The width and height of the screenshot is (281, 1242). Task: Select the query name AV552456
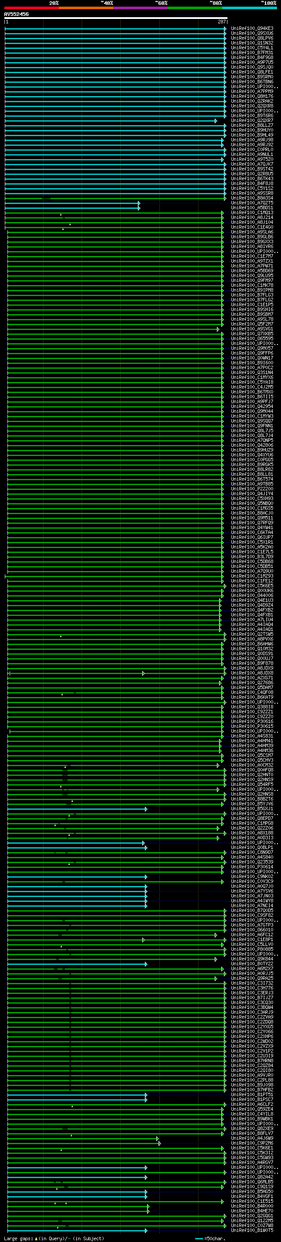pyautogui.click(x=16, y=14)
